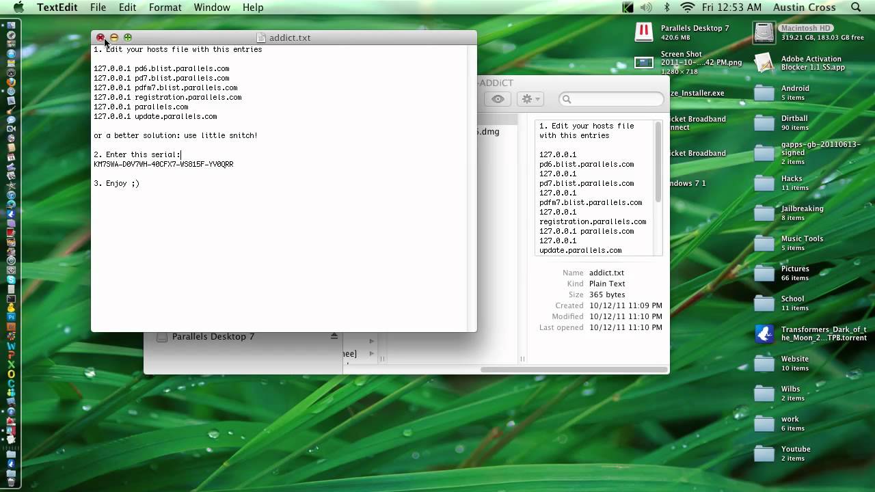Open the Window menu
The image size is (875, 492).
click(x=212, y=8)
